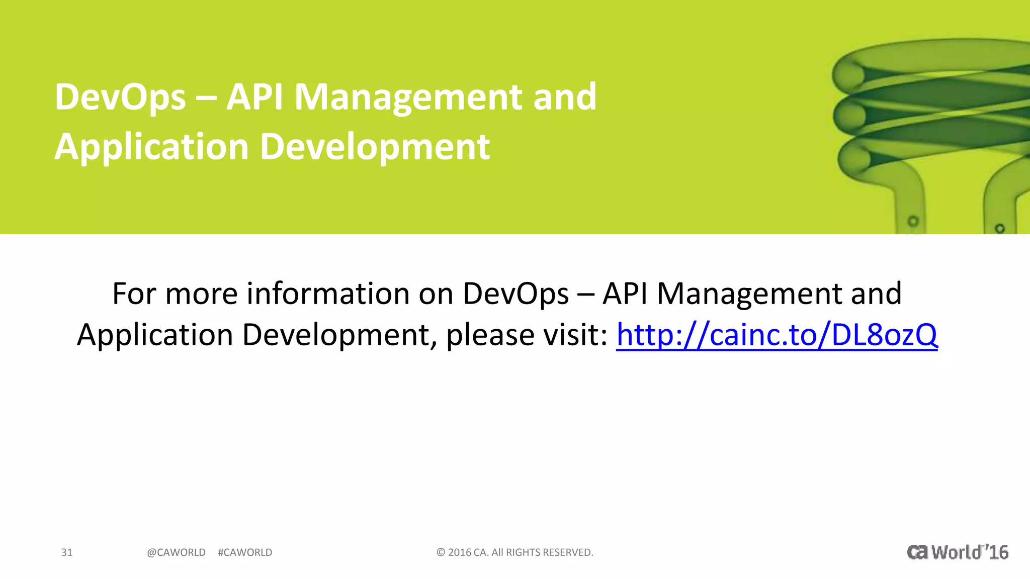Click the word 'DevOps' in the white title
This screenshot has width=1030, height=579.
click(x=120, y=97)
